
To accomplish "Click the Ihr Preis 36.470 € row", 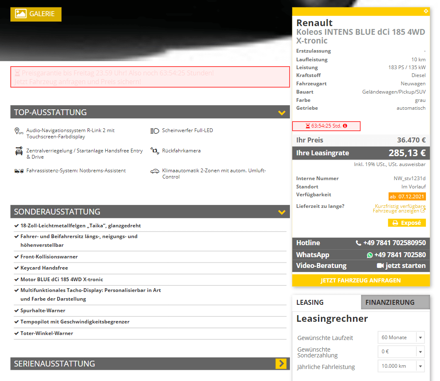I will [x=361, y=140].
